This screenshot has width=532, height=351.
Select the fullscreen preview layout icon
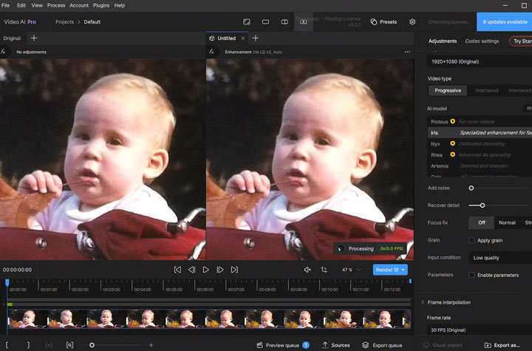tap(247, 21)
